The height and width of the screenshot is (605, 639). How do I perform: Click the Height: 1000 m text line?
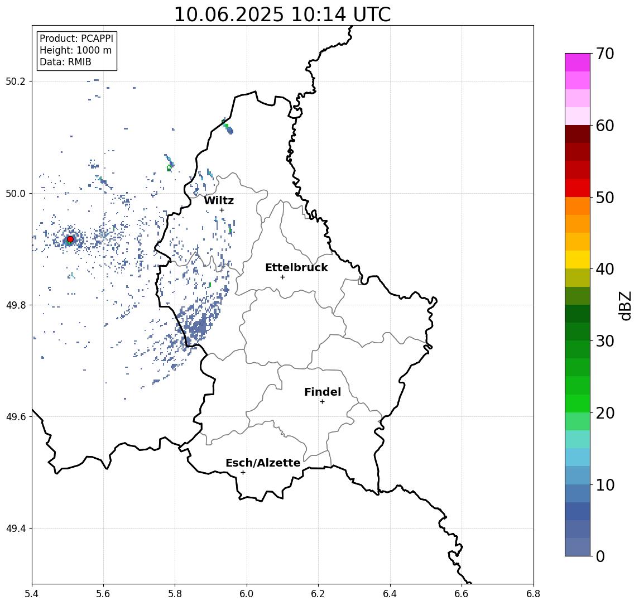coord(75,50)
